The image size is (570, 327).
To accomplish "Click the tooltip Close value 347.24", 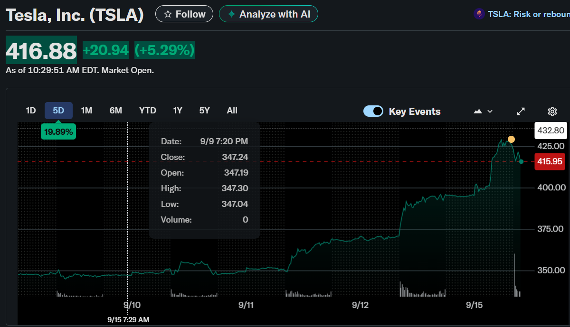I will coord(235,157).
